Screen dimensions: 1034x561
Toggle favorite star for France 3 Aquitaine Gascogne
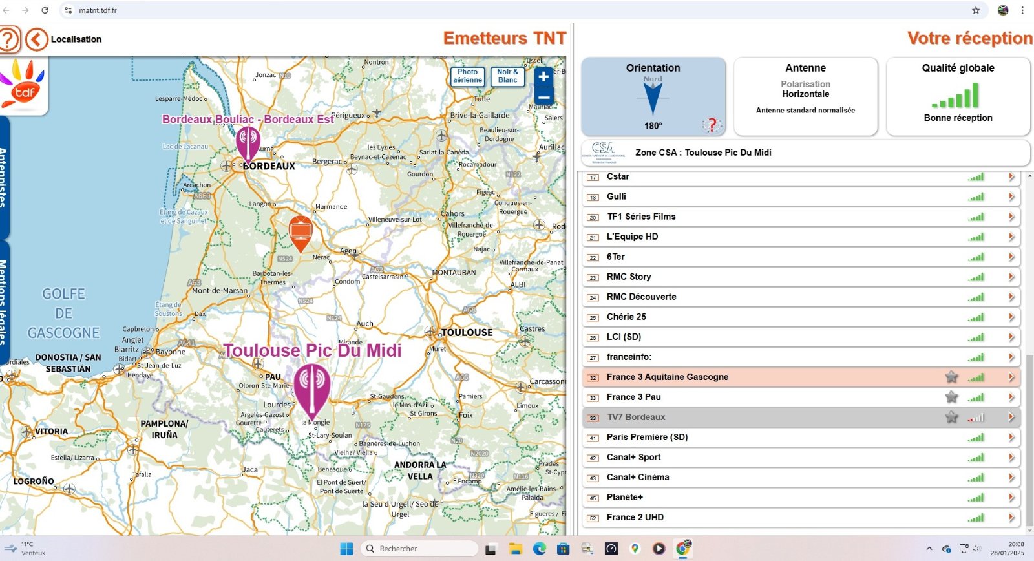pos(951,377)
